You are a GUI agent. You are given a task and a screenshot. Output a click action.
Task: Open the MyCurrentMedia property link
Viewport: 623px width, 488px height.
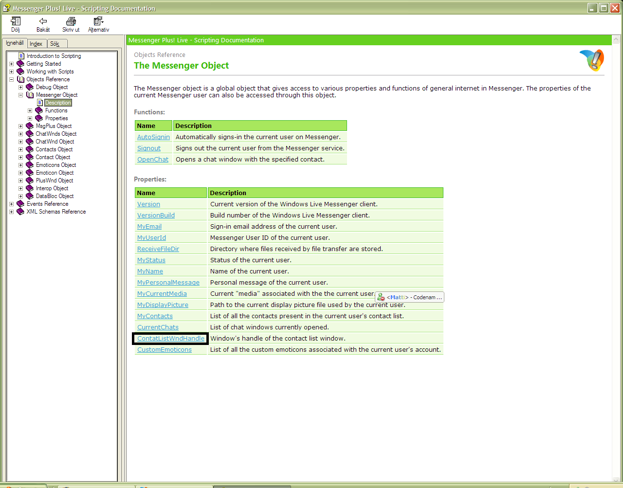pyautogui.click(x=162, y=294)
